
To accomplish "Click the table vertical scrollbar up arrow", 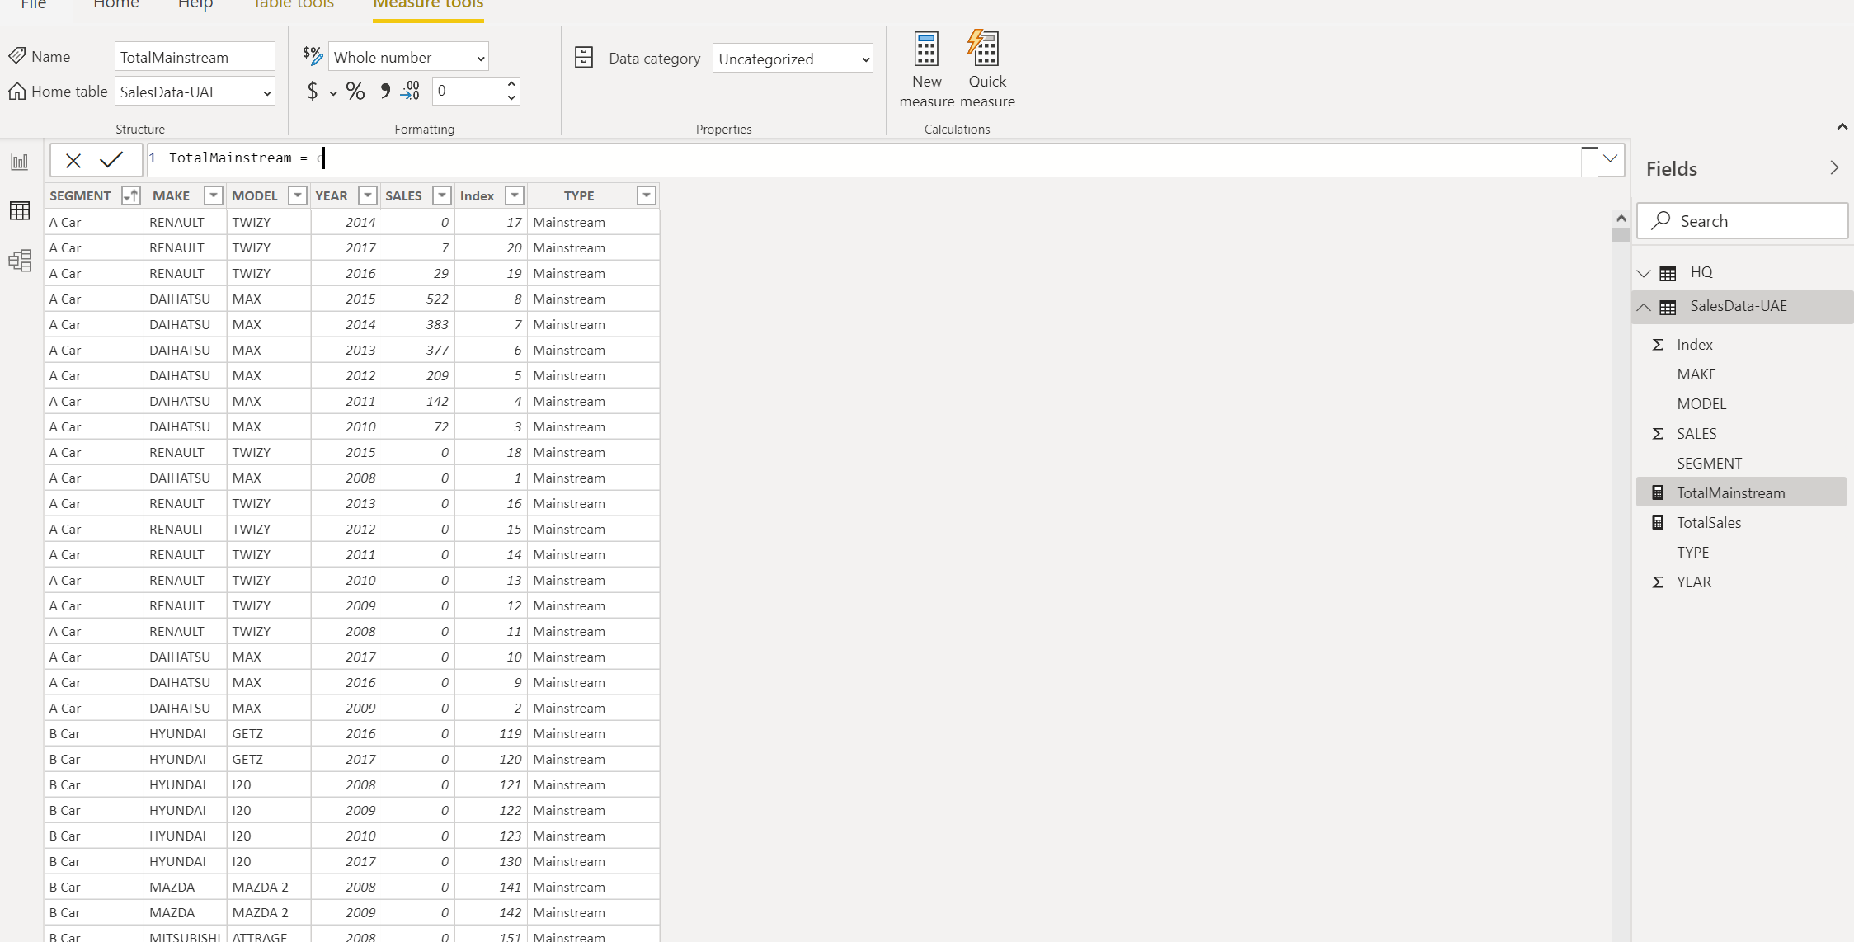I will point(1621,218).
